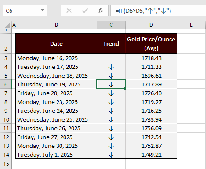Click the price cell 1717.89
The width and height of the screenshot is (206, 169).
151,84
